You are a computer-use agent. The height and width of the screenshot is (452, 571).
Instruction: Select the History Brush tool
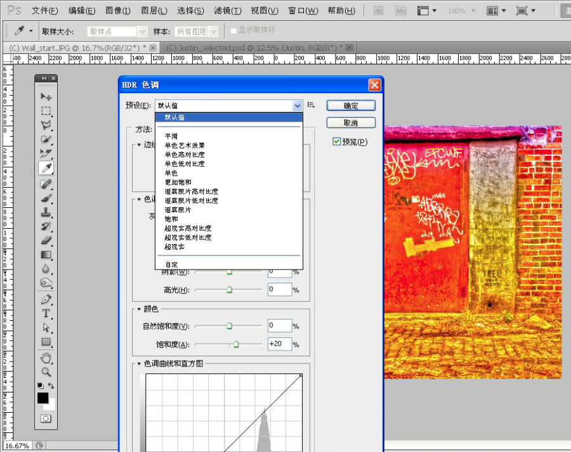pyautogui.click(x=46, y=226)
